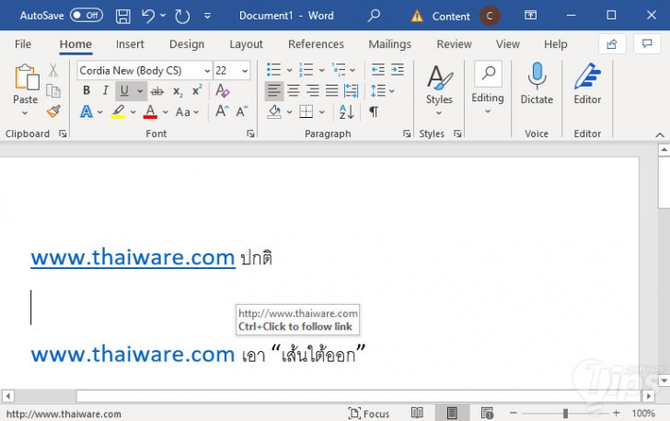Apply superscript formatting

(197, 90)
